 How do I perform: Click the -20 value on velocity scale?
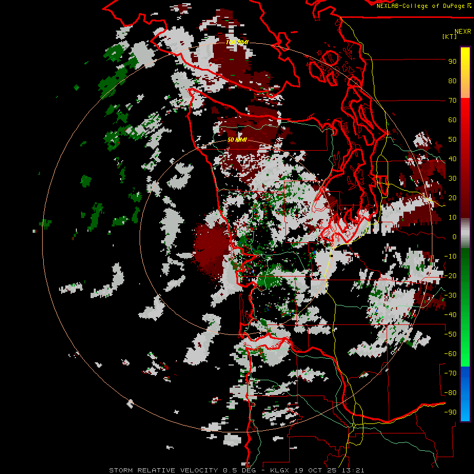pos(450,276)
